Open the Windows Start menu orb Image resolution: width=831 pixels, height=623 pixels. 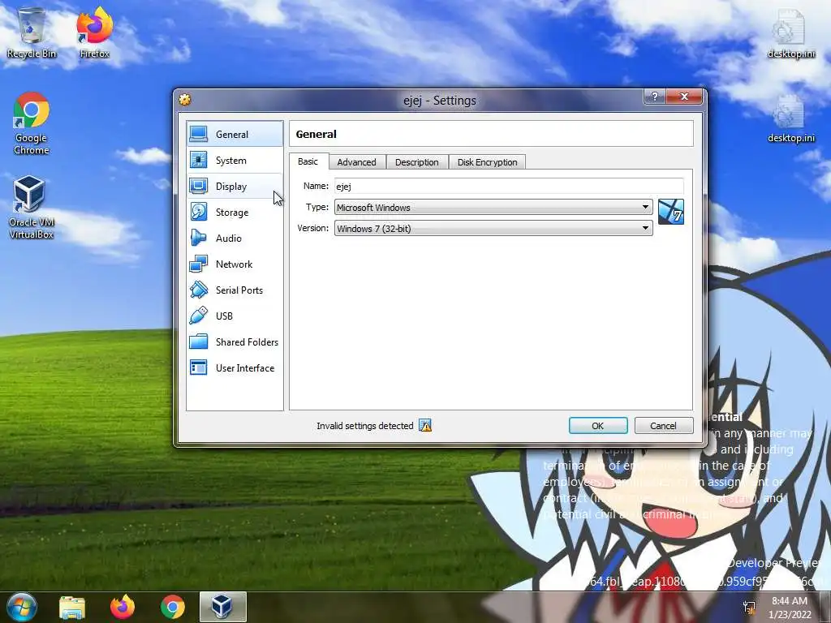tap(21, 607)
